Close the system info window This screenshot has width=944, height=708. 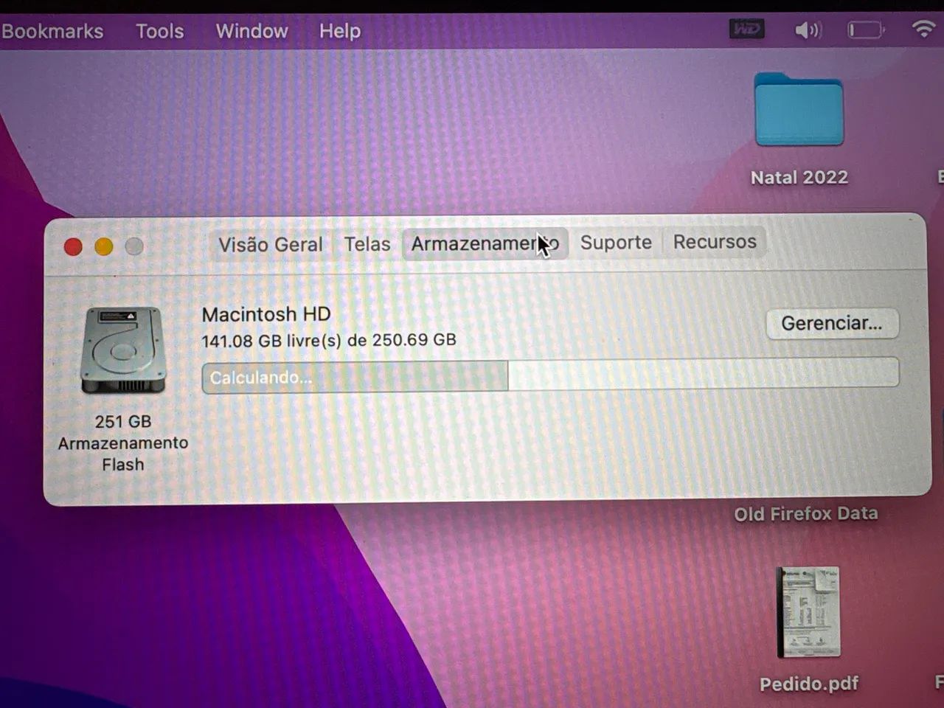73,246
